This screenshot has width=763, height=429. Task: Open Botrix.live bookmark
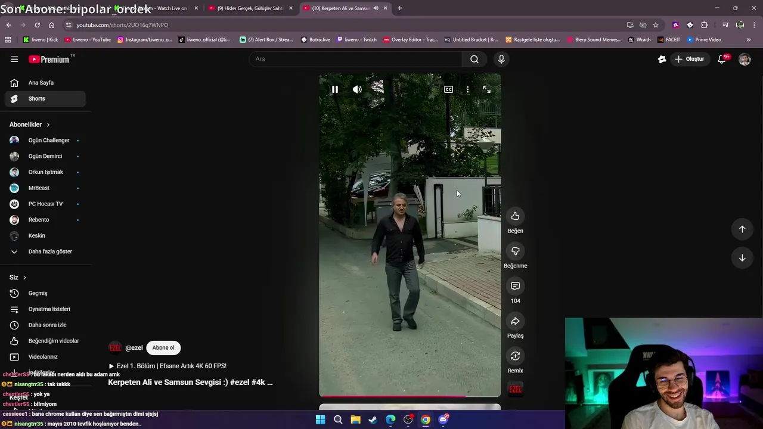click(315, 40)
